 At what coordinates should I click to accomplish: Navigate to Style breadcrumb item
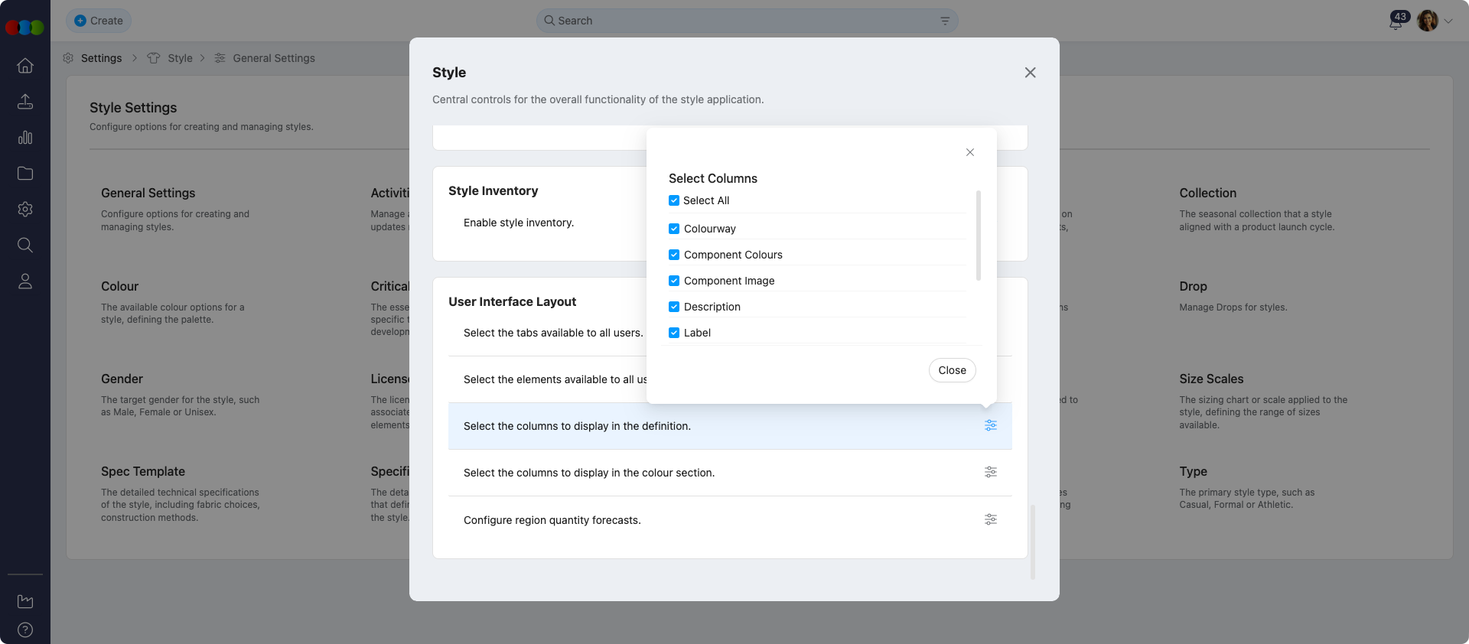tap(180, 58)
